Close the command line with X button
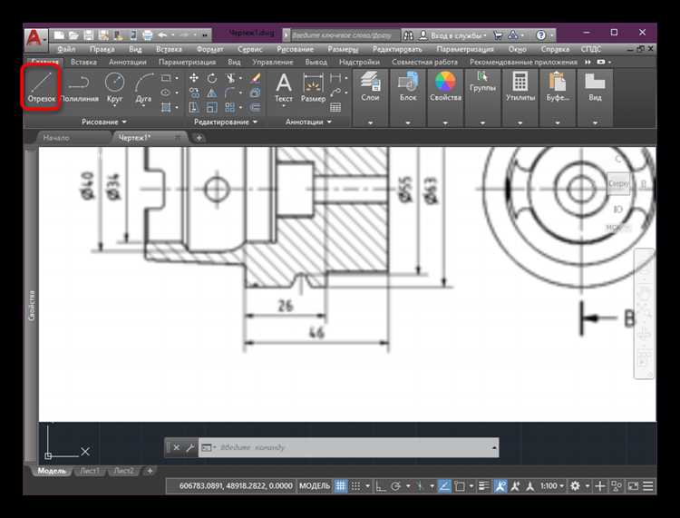The width and height of the screenshot is (680, 518). [177, 447]
